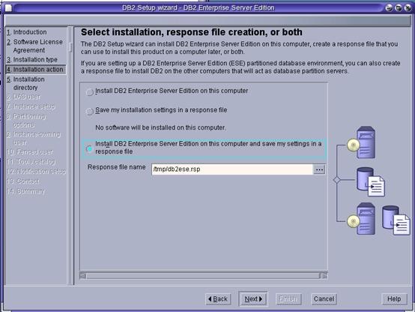Click the left arrow of horizontal scrollbar

tap(83, 276)
